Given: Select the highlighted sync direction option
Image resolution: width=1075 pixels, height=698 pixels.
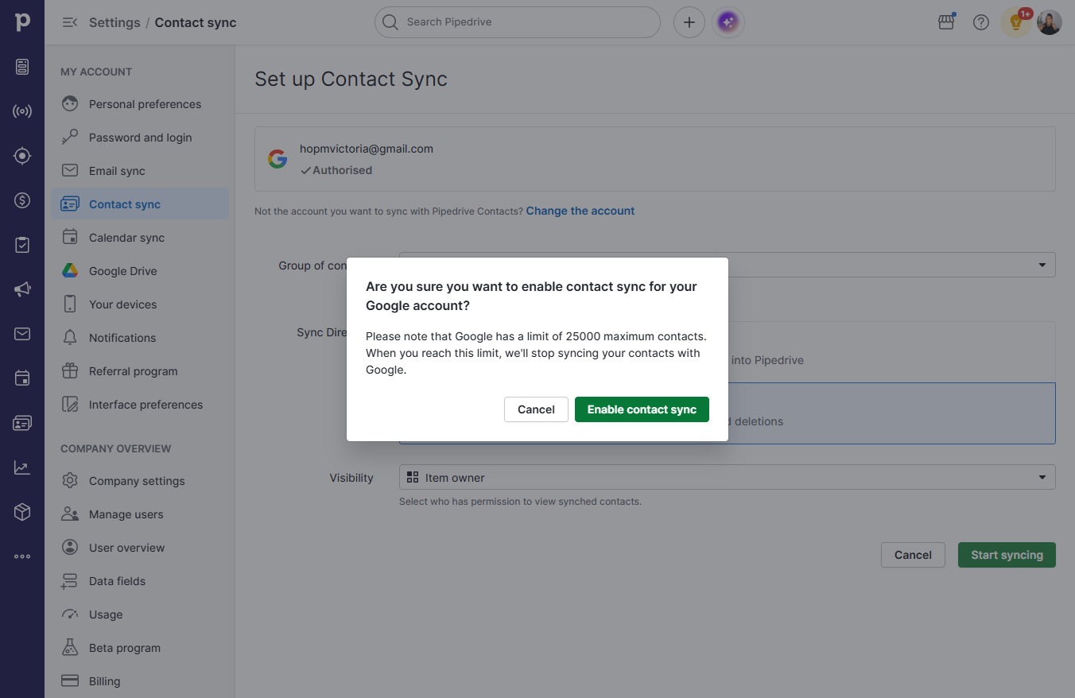Looking at the screenshot, I should tap(728, 413).
